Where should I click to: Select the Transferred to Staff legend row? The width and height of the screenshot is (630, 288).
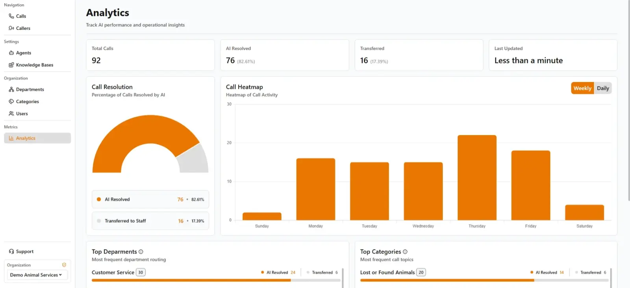150,221
